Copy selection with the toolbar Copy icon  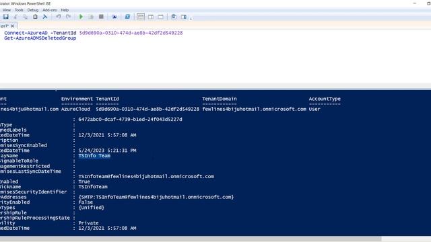click(x=25, y=17)
